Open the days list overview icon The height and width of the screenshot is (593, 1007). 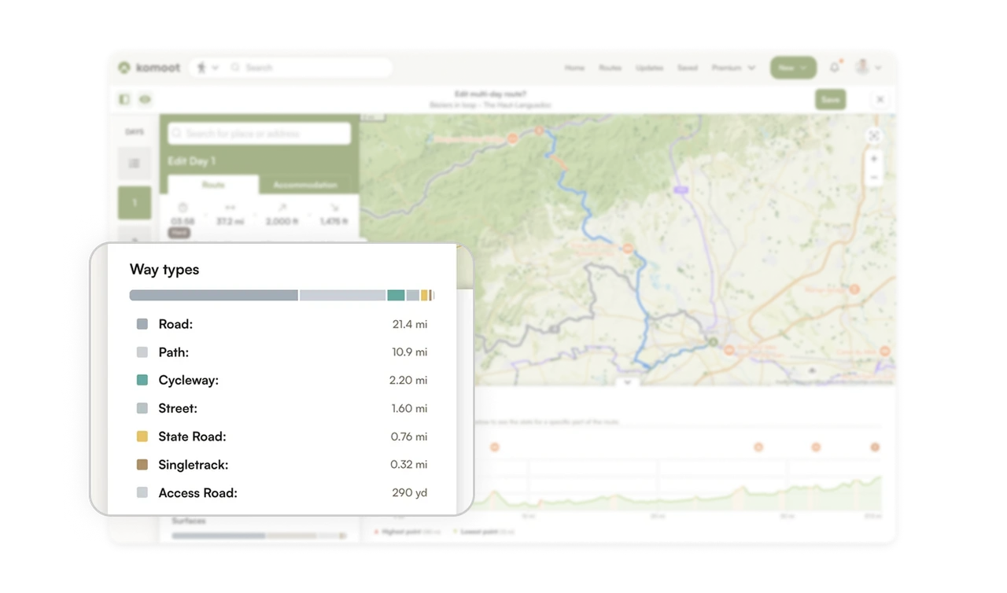coord(135,163)
